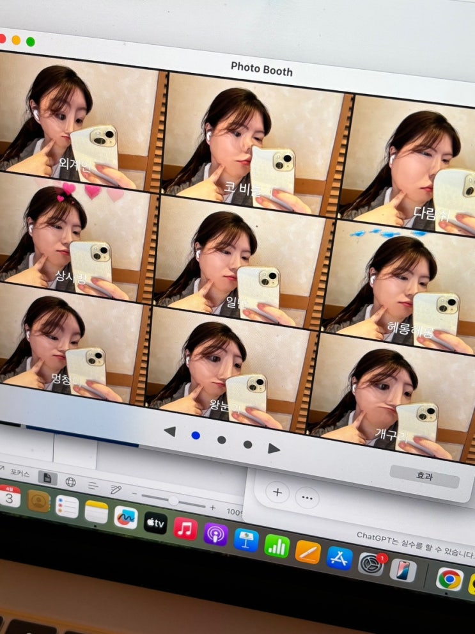This screenshot has width=475, height=634.
Task: Pick the 다람쥐 effect thumbnail
Action: pyautogui.click(x=408, y=164)
